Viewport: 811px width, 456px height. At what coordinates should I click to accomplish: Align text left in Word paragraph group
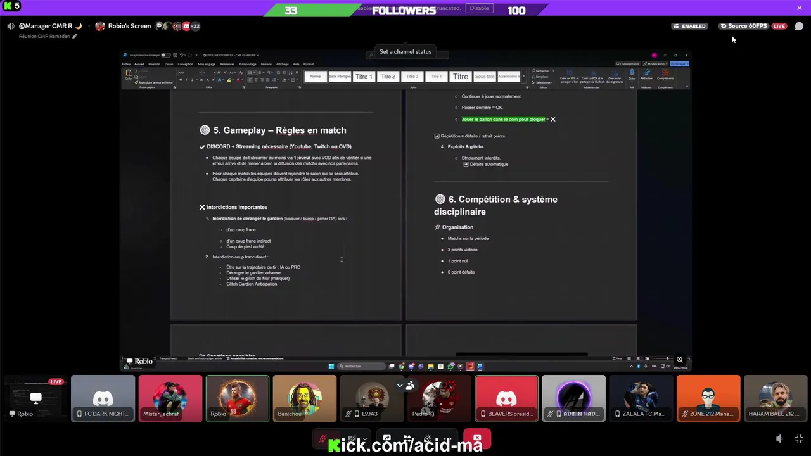pyautogui.click(x=250, y=80)
